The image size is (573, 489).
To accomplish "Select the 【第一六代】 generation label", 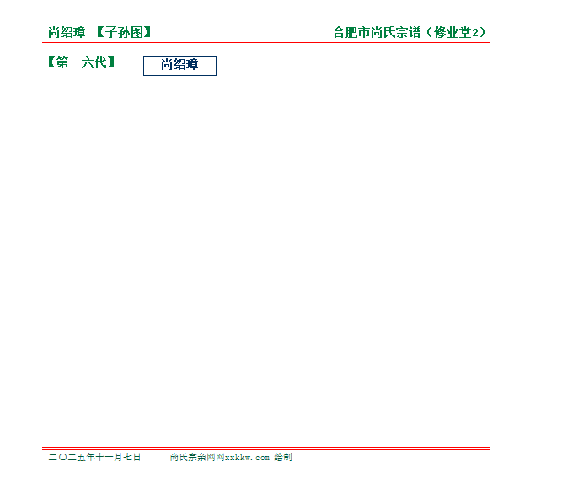I will (82, 62).
